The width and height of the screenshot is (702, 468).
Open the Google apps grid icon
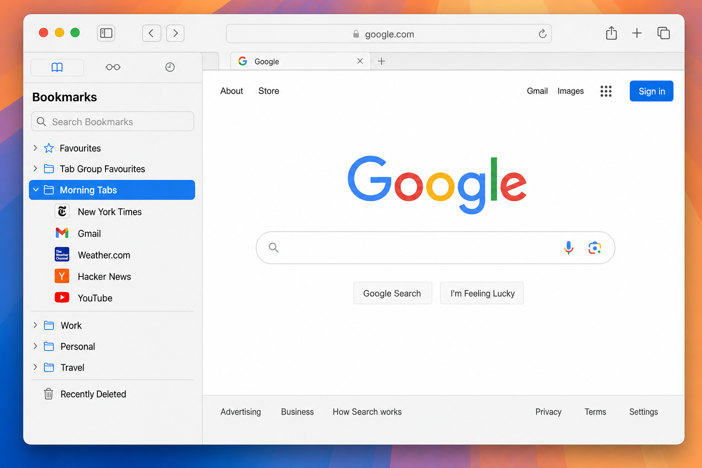point(606,91)
